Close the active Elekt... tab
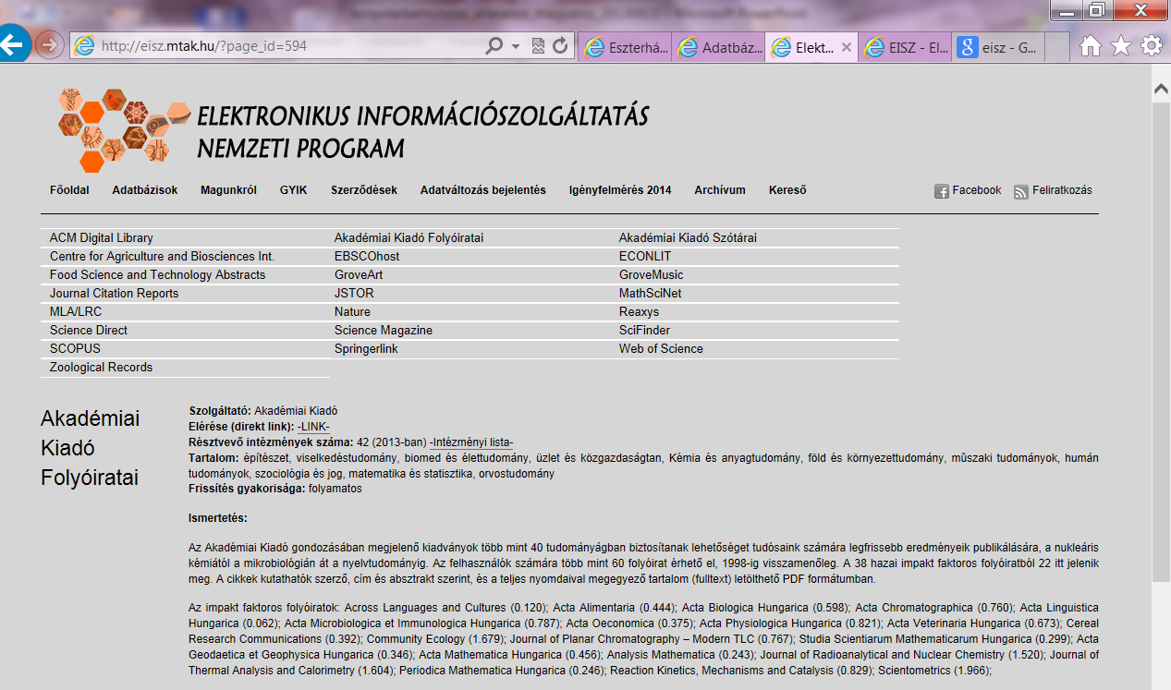Viewport: 1171px width, 690px height. tap(845, 47)
